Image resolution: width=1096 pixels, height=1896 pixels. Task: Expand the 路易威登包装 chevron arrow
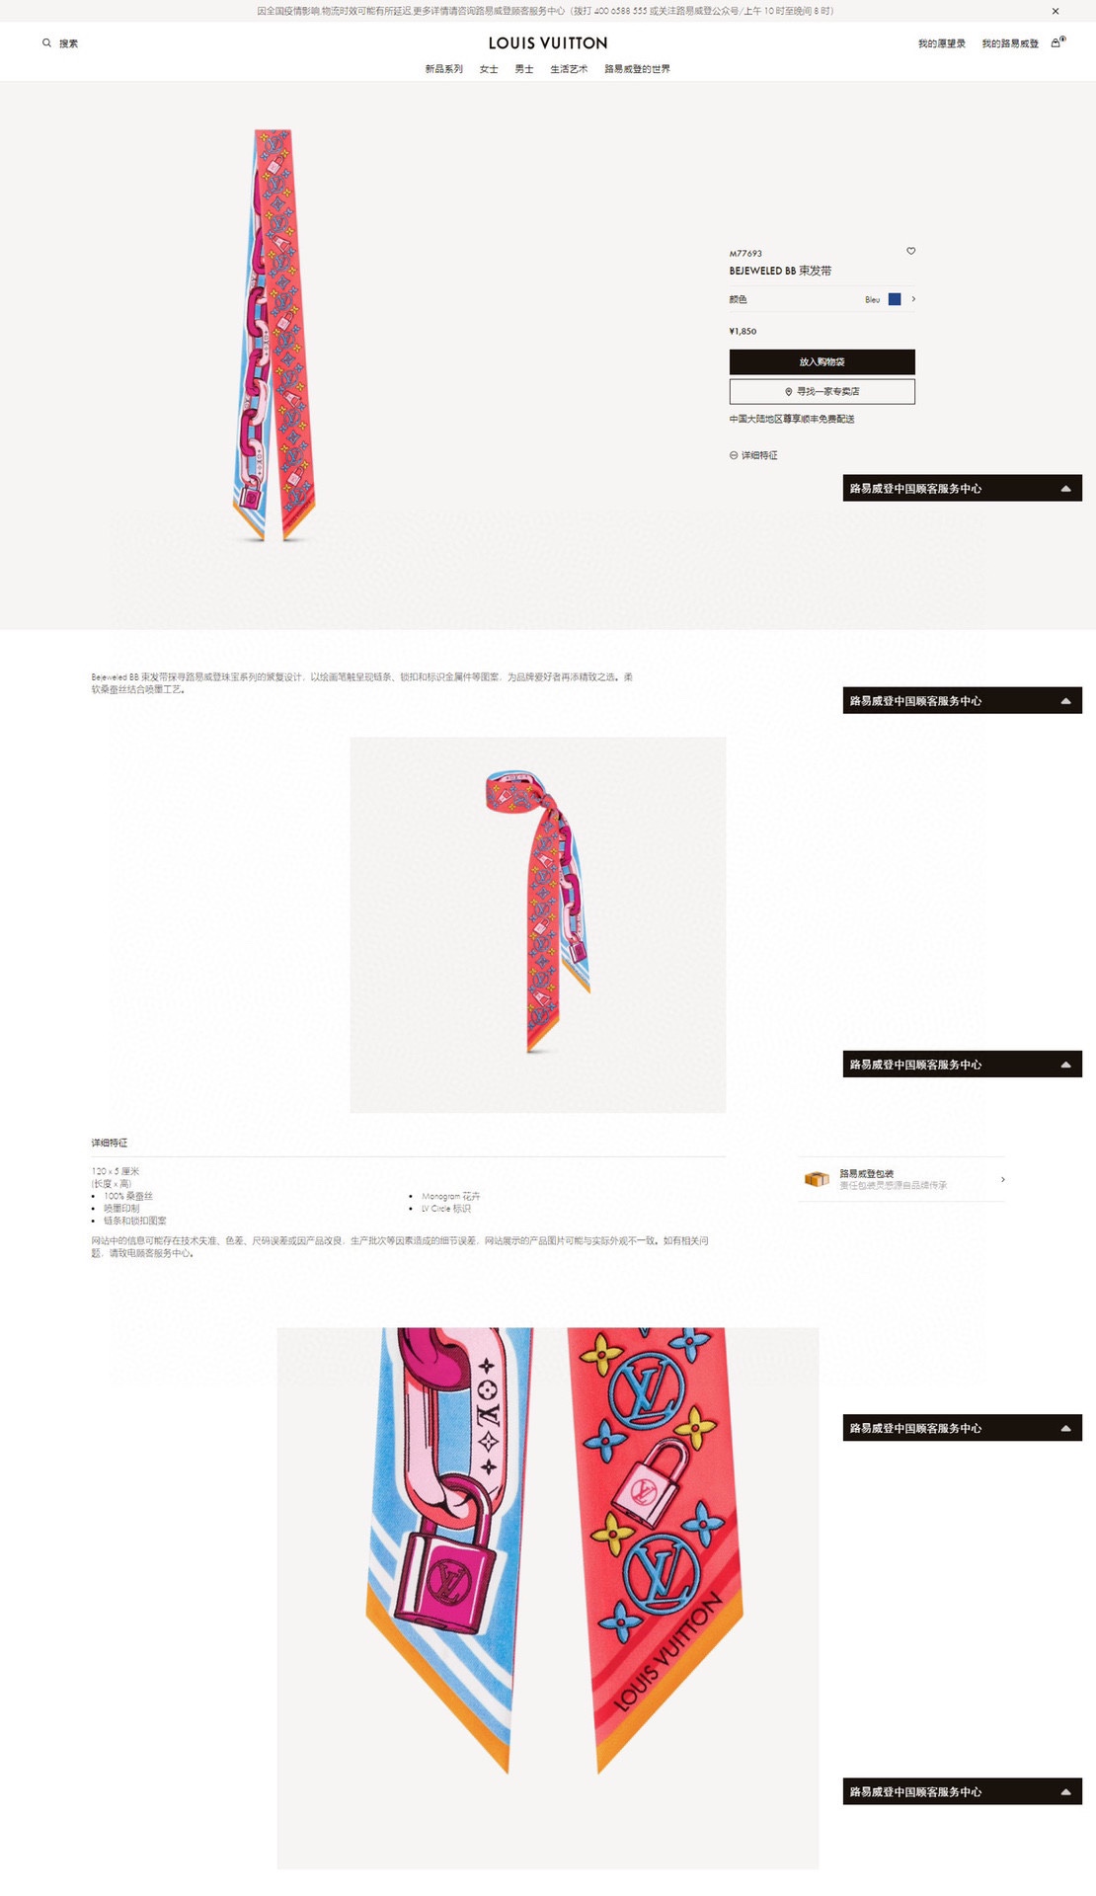(1003, 1179)
